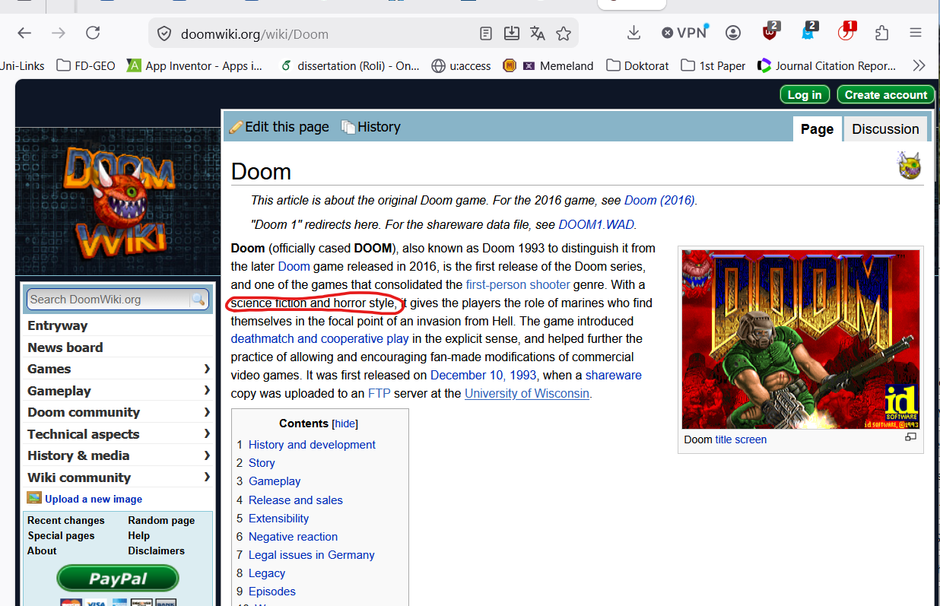Switch to the Page tab

click(817, 128)
